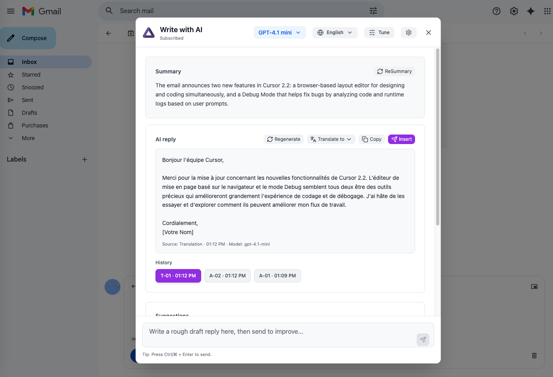Click the Google apps grid icon
The width and height of the screenshot is (553, 377).
tap(547, 11)
